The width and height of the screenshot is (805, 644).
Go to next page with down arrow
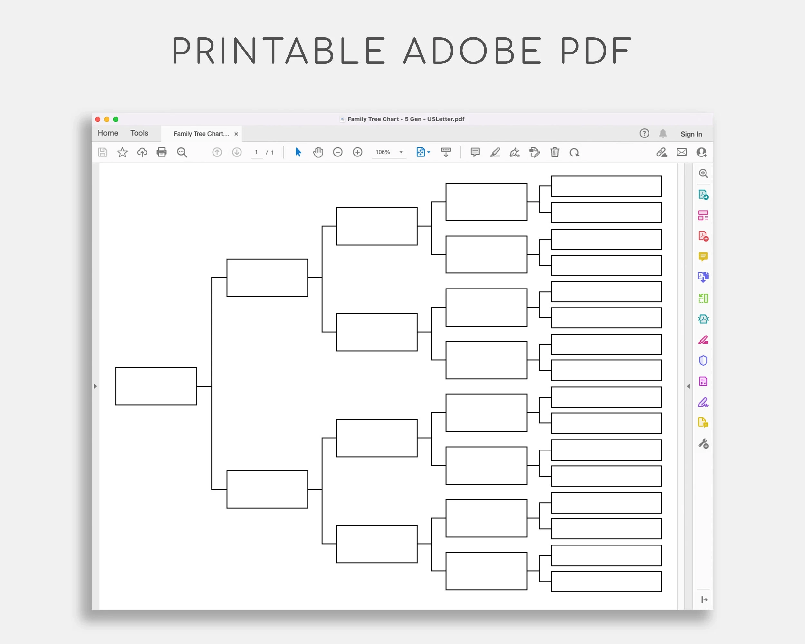tap(236, 152)
